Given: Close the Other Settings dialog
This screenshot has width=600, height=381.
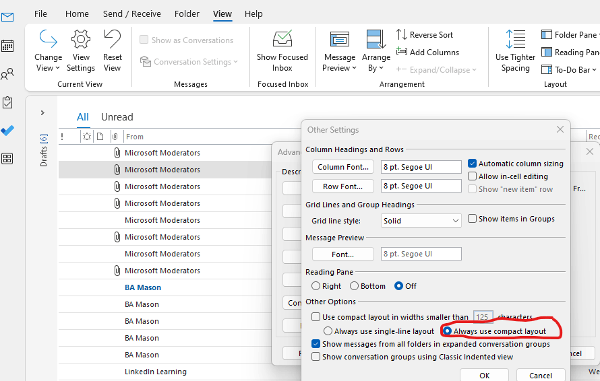Looking at the screenshot, I should pyautogui.click(x=560, y=129).
